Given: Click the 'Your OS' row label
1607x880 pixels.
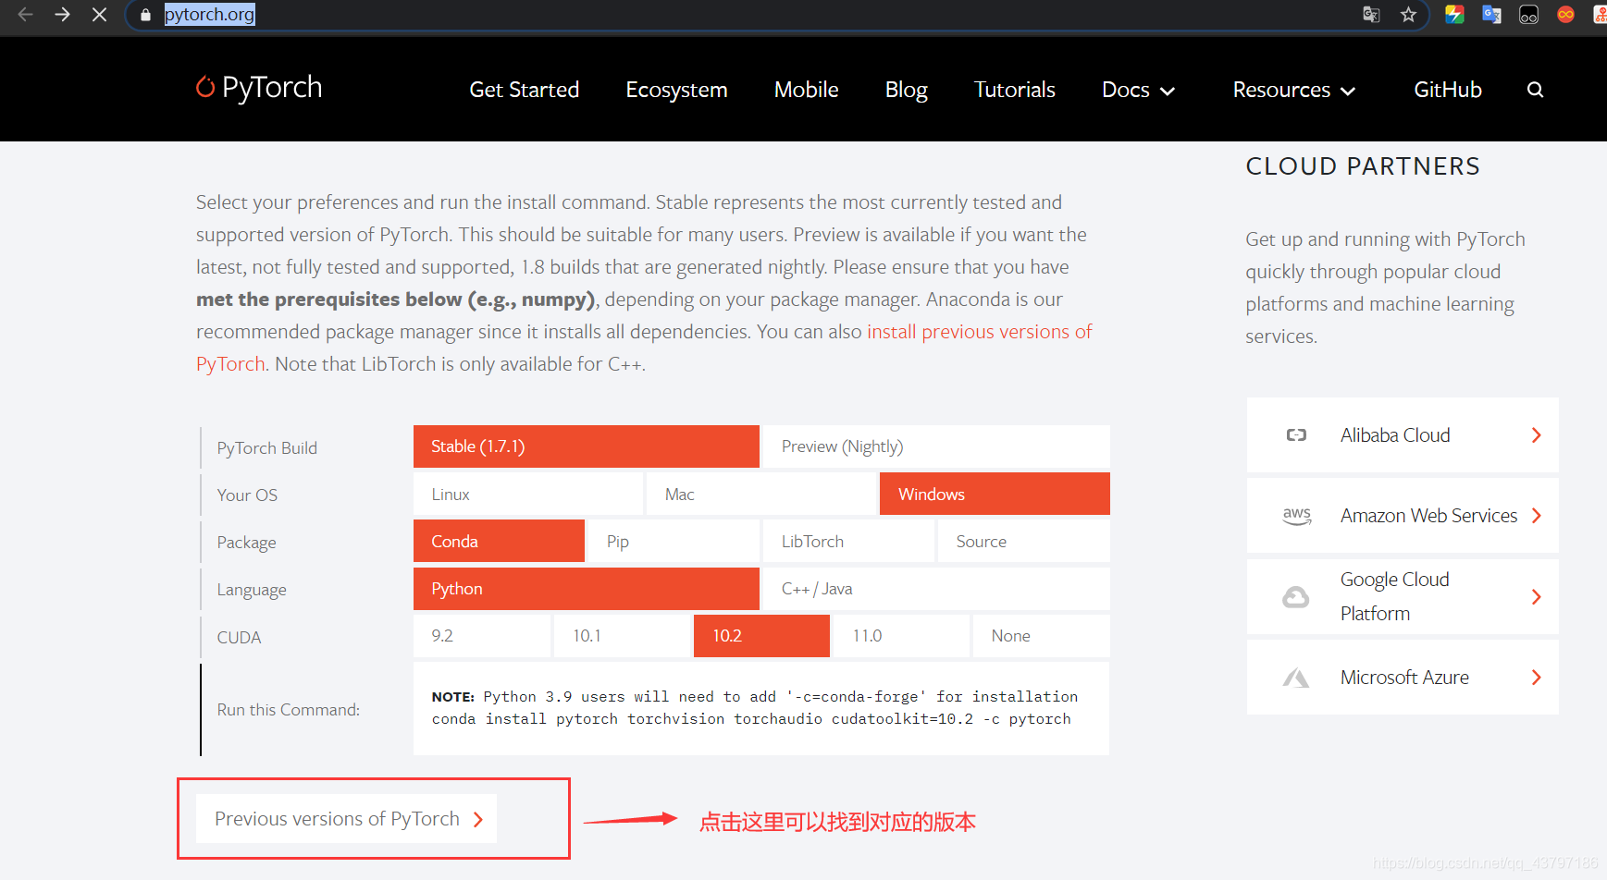Looking at the screenshot, I should pos(247,495).
